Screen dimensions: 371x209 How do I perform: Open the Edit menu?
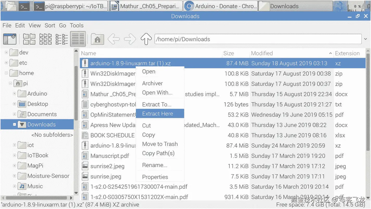click(20, 26)
